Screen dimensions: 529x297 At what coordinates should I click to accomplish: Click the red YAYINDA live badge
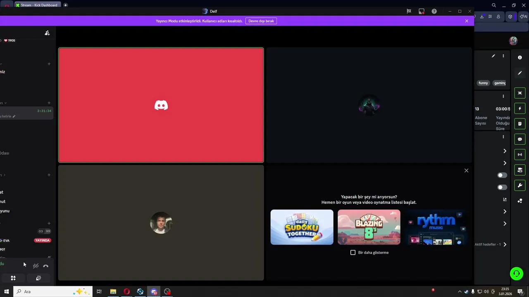(42, 240)
